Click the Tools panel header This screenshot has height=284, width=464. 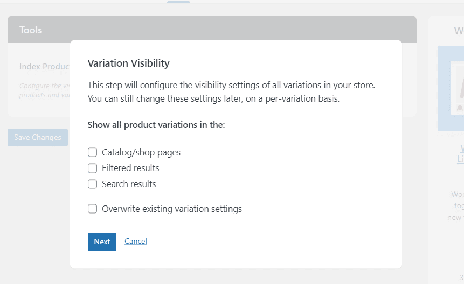pyautogui.click(x=212, y=30)
